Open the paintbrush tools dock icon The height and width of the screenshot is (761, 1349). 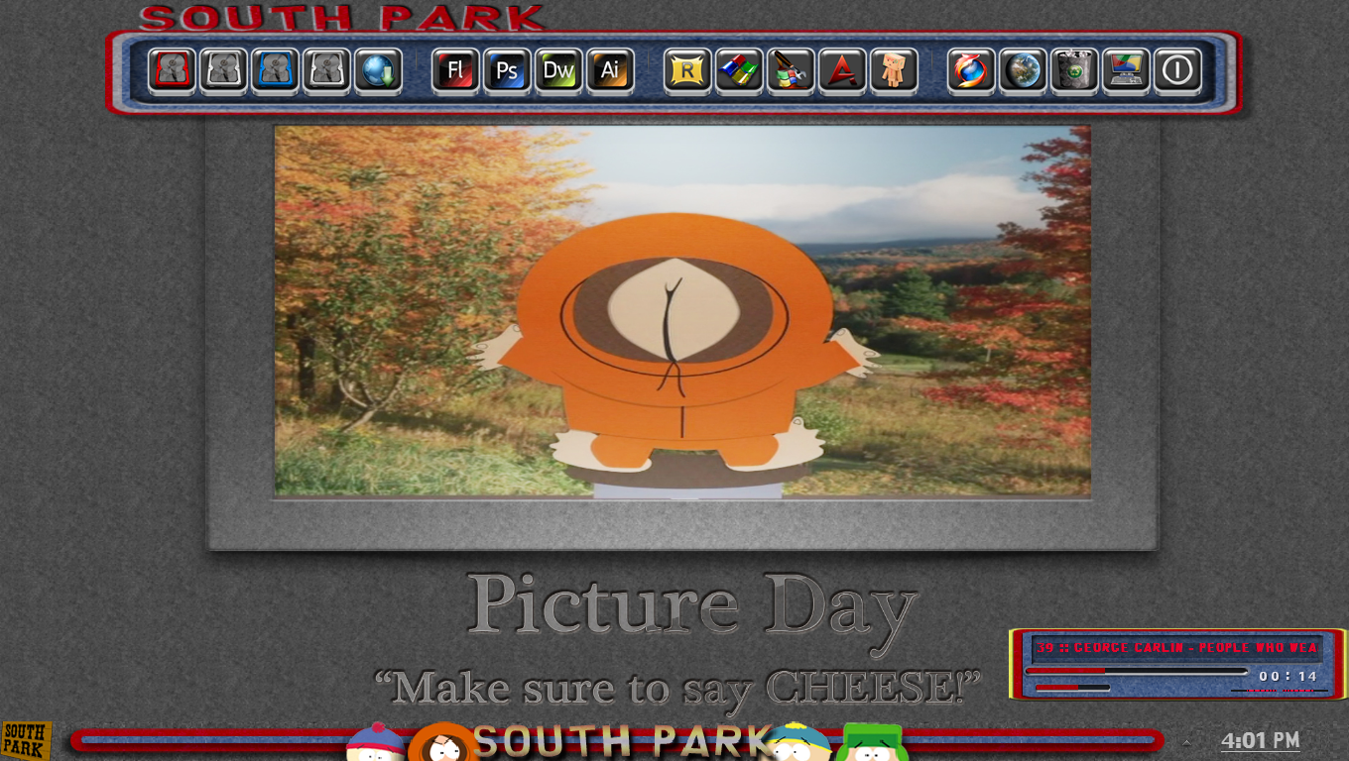(x=792, y=71)
